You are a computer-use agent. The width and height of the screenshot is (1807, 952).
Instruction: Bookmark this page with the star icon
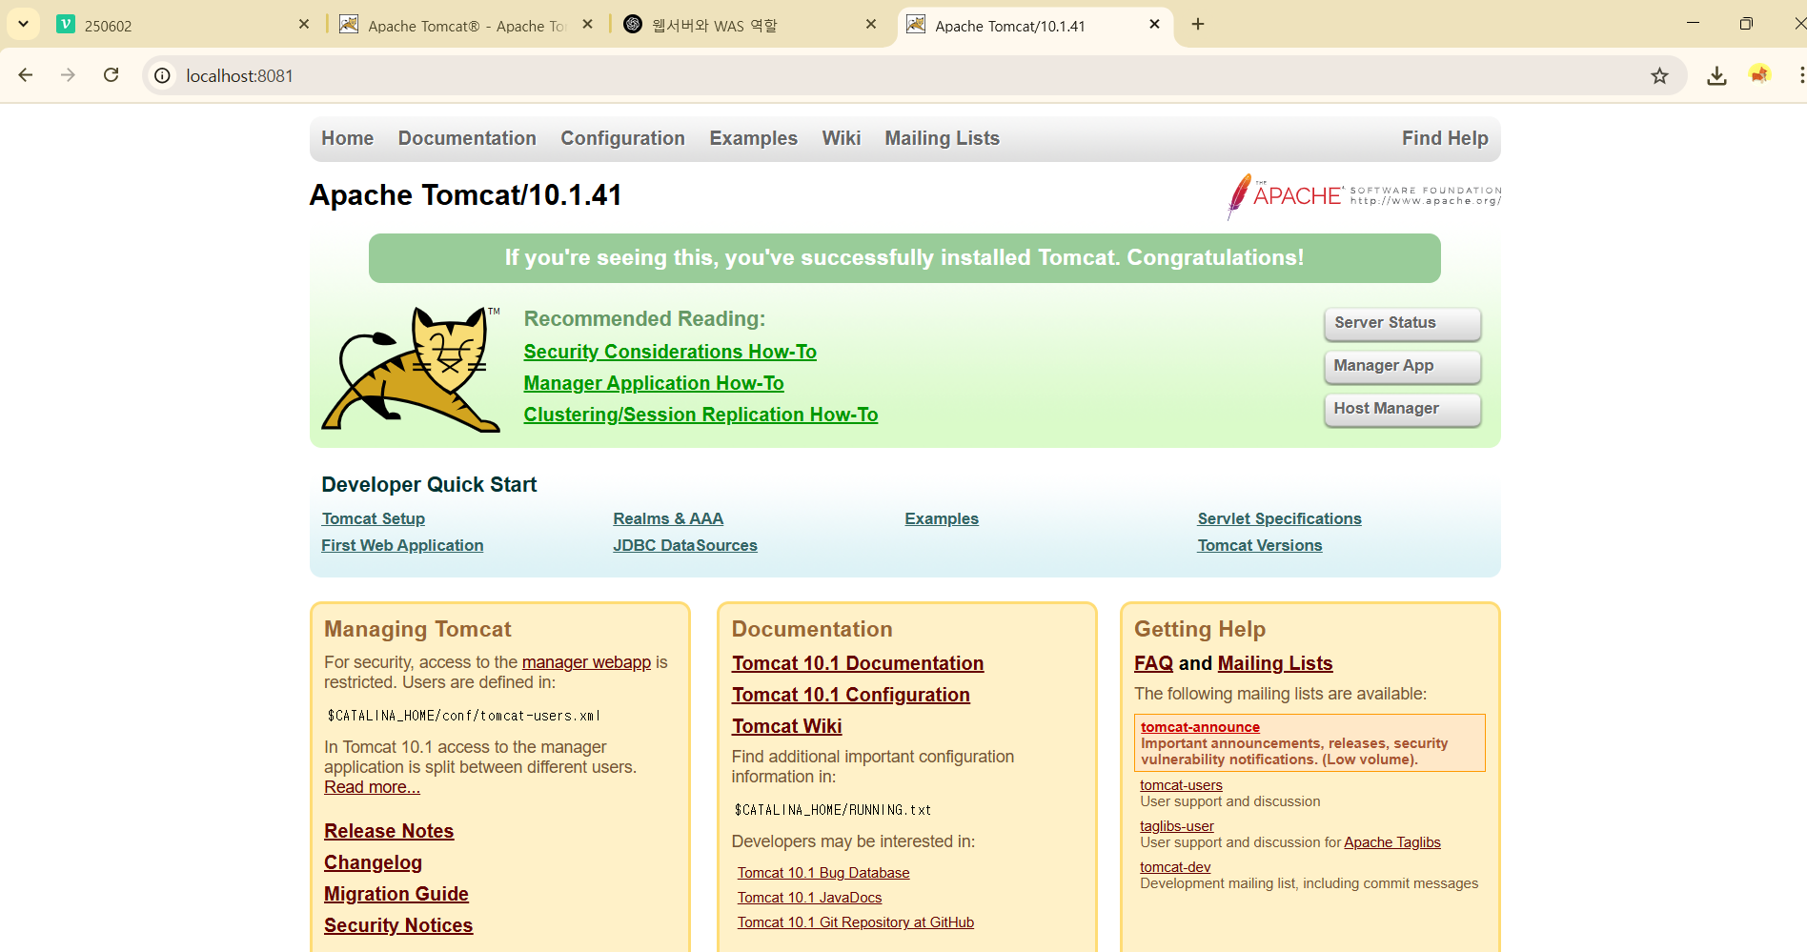1659,75
